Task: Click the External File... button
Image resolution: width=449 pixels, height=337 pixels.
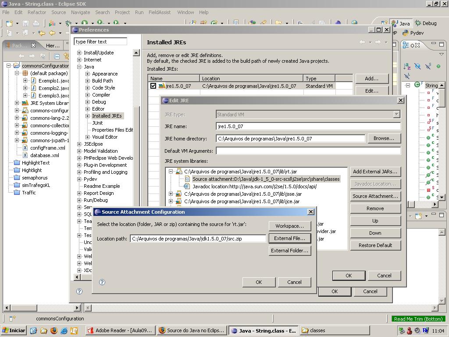Action: coord(290,238)
